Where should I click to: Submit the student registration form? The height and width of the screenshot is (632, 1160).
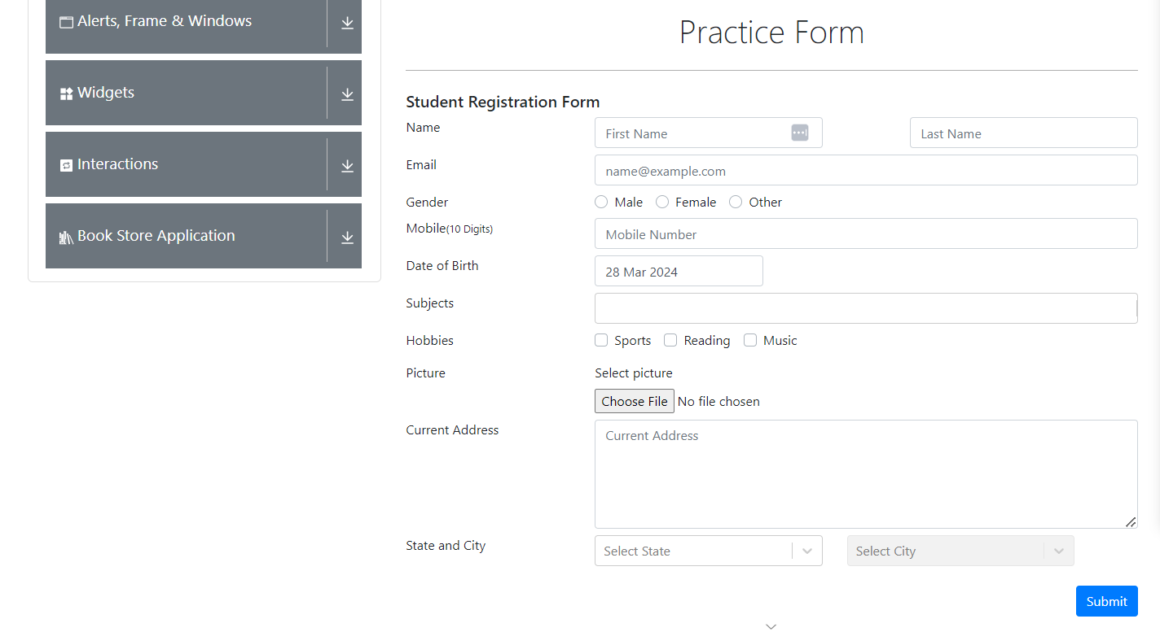[x=1106, y=601]
